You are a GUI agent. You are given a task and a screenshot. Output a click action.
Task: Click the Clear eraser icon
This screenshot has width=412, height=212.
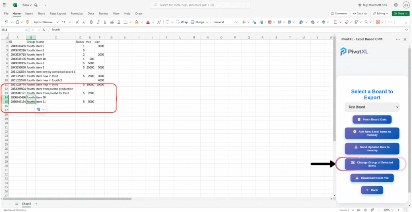click(346, 22)
